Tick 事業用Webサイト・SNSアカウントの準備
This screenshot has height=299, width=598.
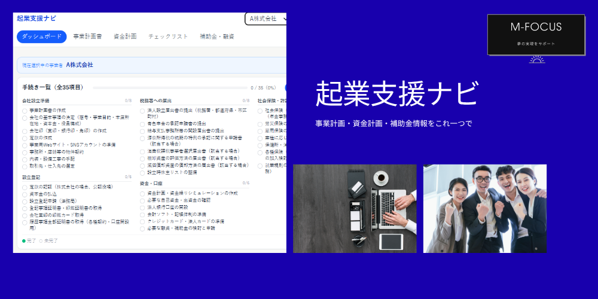point(25,145)
